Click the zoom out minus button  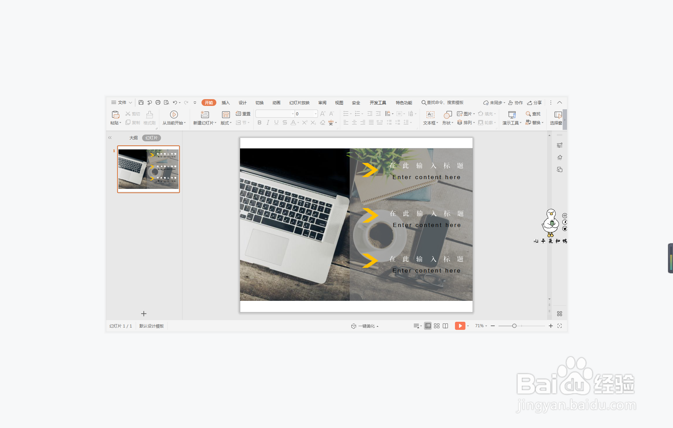[493, 326]
